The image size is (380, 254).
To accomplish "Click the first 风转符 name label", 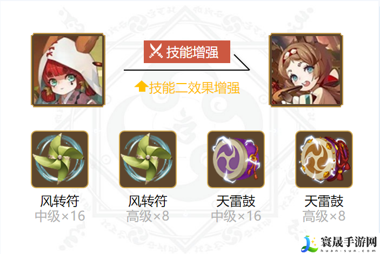I will coord(59,201).
